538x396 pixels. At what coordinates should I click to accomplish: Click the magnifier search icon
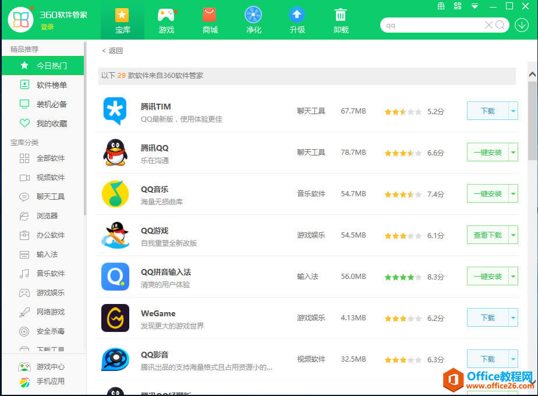tap(500, 24)
